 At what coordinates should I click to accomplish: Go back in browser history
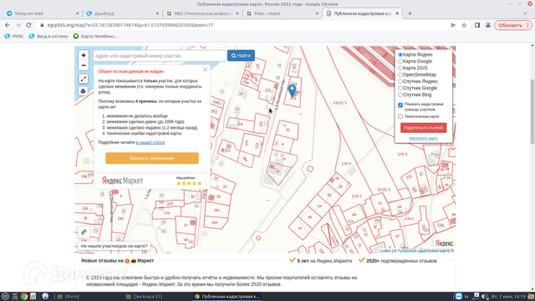pyautogui.click(x=8, y=25)
